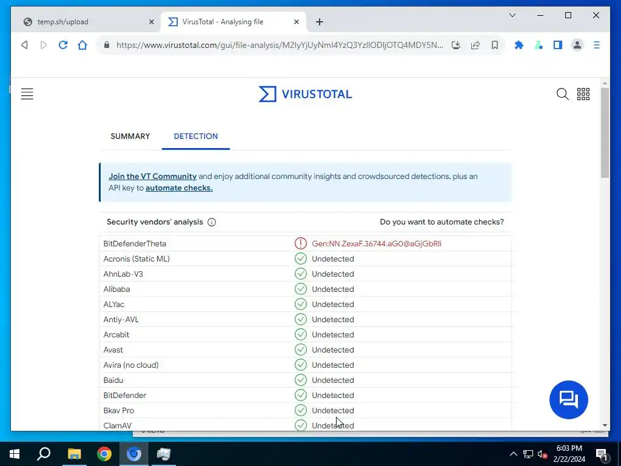Open the browser profile avatar
Viewport: 621px width, 466px height.
point(577,45)
